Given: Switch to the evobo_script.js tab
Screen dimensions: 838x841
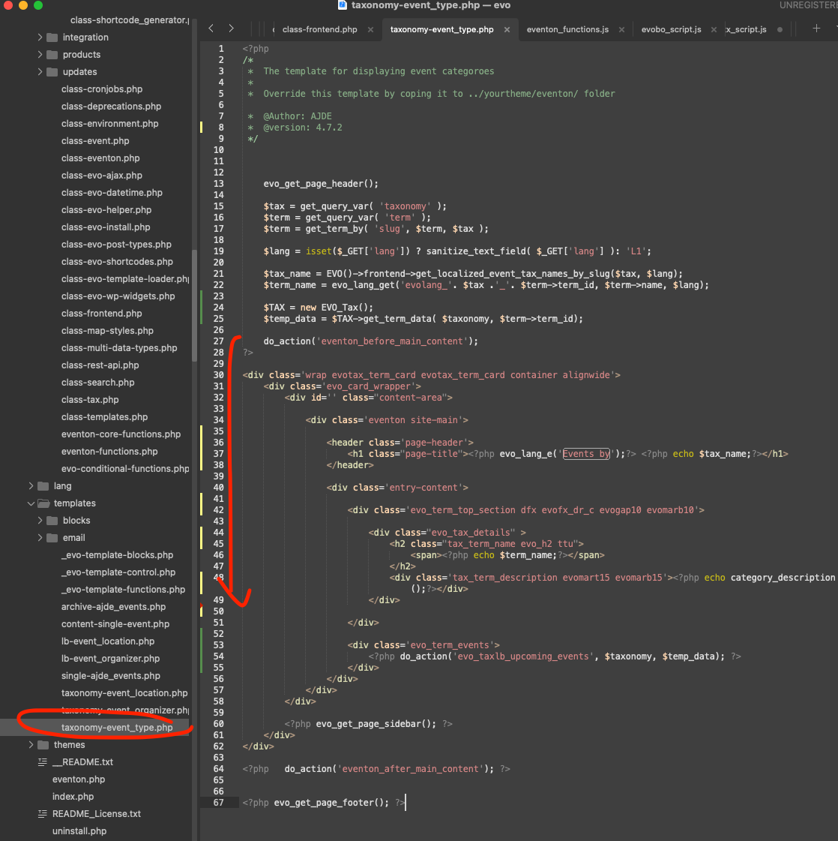Looking at the screenshot, I should 671,29.
